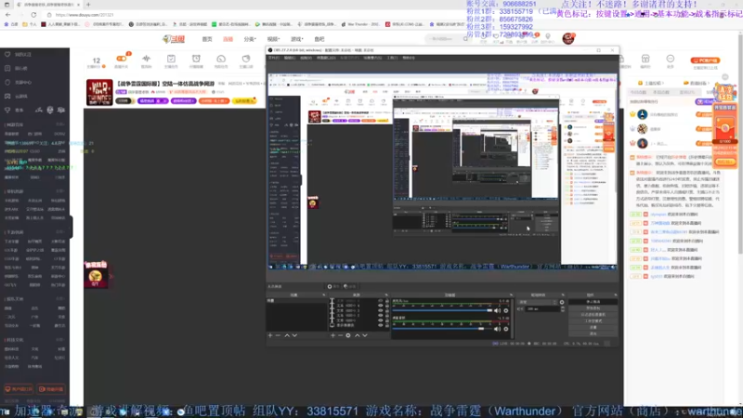Expand 视频 dropdown in Douyu navigation

[x=273, y=39]
